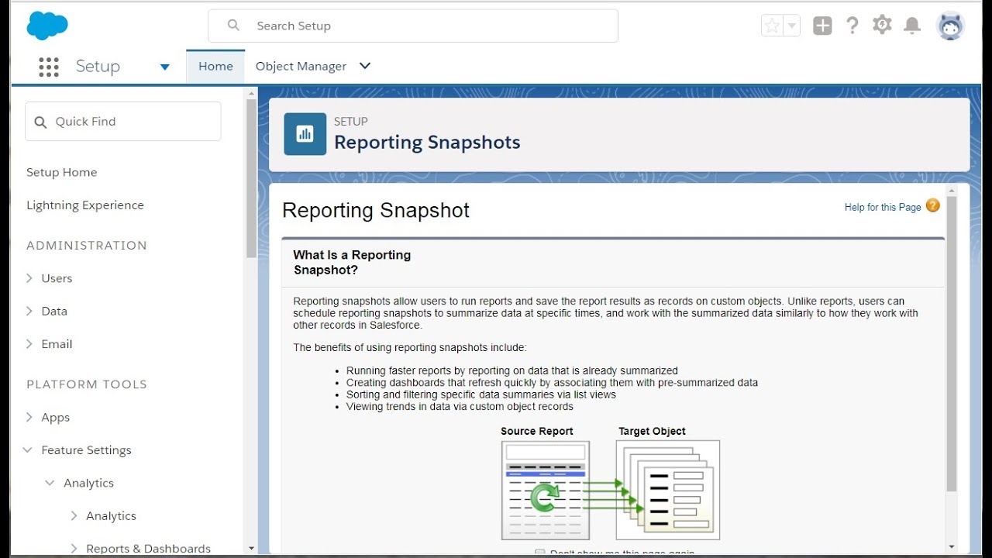The height and width of the screenshot is (558, 992).
Task: Open the global actions plus icon
Action: (822, 26)
